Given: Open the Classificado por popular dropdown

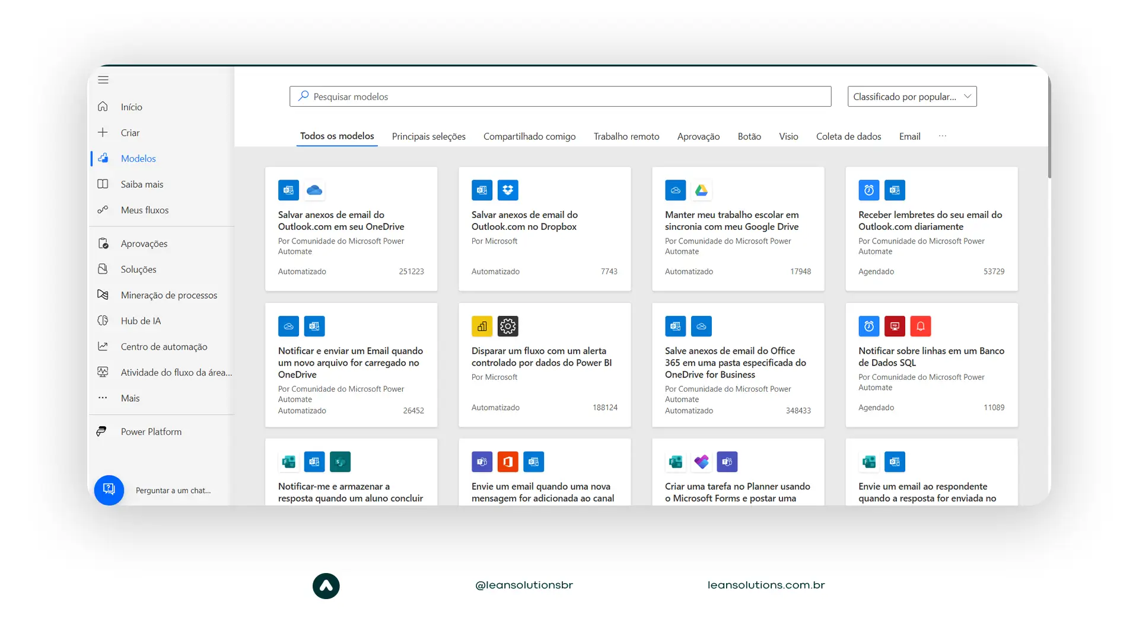Looking at the screenshot, I should point(912,97).
